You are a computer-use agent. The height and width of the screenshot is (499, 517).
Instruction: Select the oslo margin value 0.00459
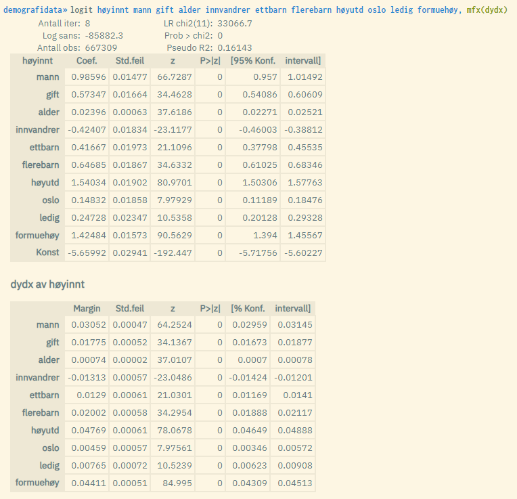[87, 448]
